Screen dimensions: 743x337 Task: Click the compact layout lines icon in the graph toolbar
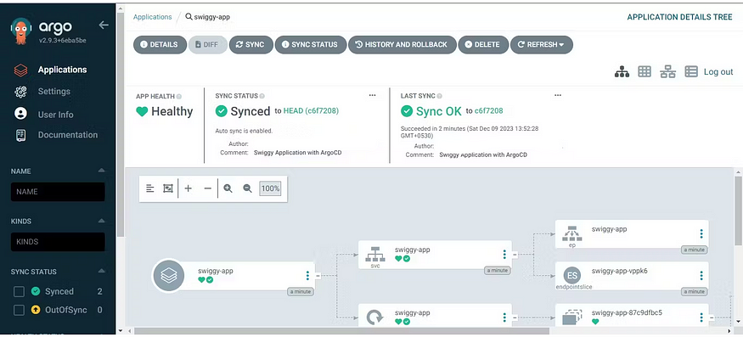[x=149, y=188]
